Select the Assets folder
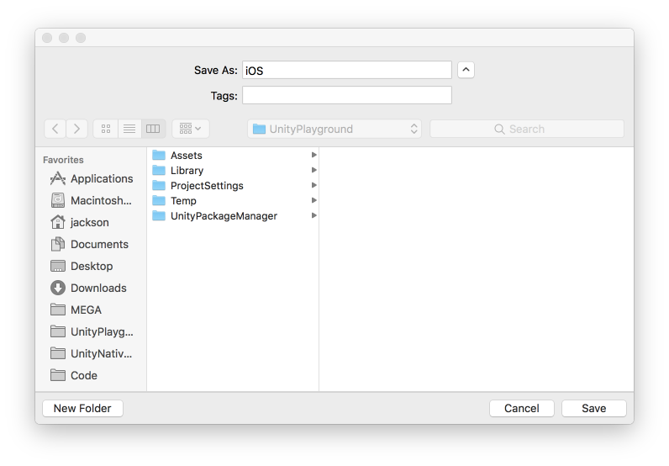 233,155
